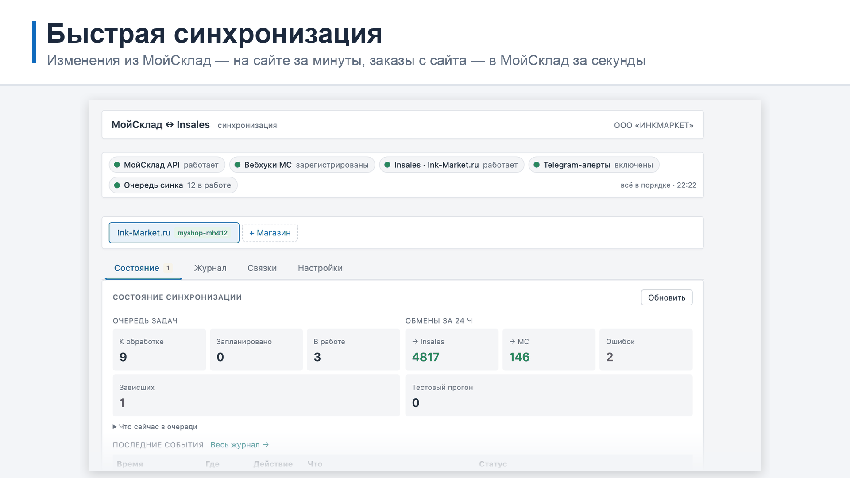Click the Действие column header
Image resolution: width=850 pixels, height=478 pixels.
273,464
